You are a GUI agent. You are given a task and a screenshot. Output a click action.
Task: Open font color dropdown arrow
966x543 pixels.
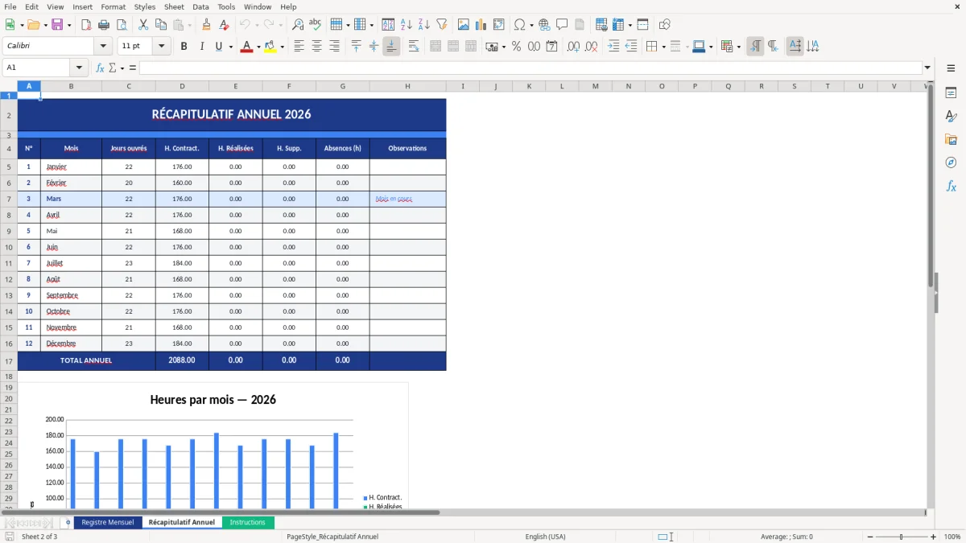(x=258, y=47)
